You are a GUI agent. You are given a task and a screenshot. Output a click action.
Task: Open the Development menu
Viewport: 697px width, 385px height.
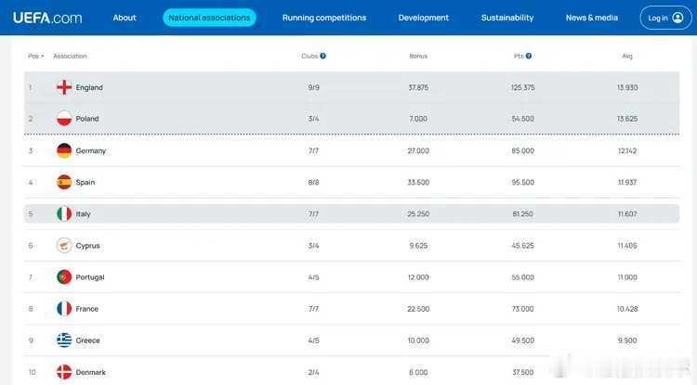(423, 18)
